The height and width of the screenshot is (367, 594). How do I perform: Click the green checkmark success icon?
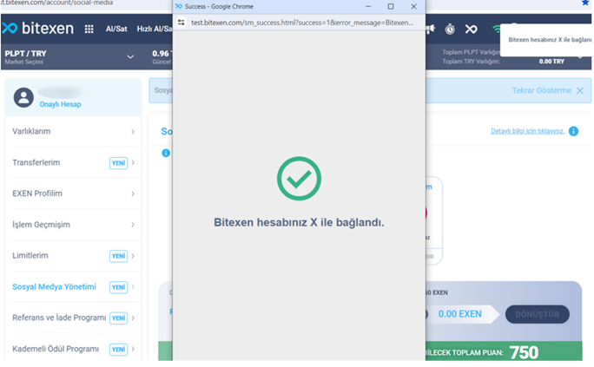(299, 179)
